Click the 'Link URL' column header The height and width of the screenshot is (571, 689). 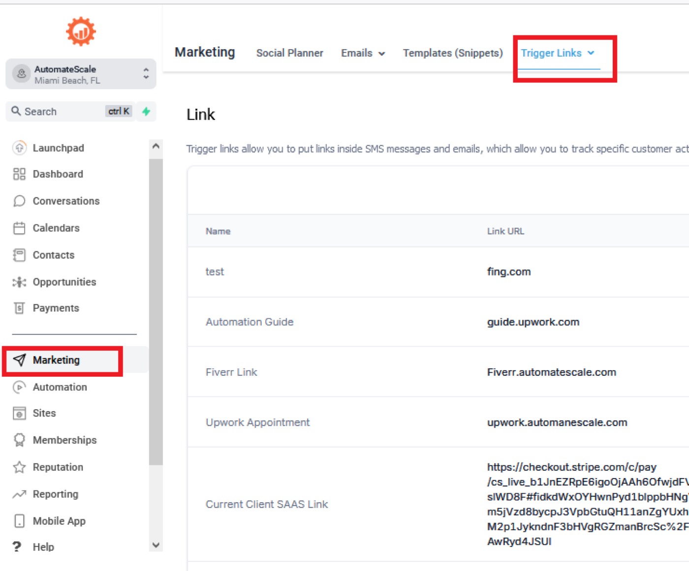[x=505, y=231]
